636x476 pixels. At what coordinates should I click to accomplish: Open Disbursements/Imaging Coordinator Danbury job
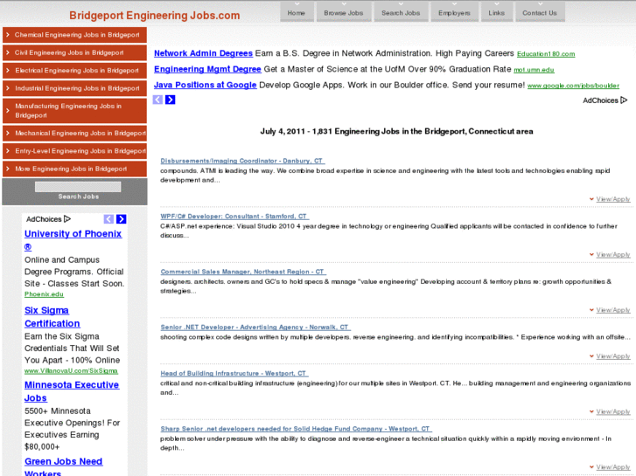click(x=242, y=161)
